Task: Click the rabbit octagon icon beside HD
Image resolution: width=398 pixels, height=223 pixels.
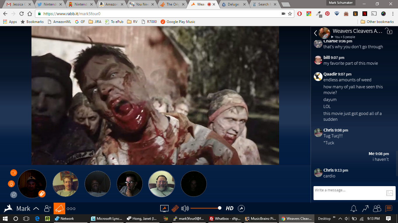Action: pos(241,208)
